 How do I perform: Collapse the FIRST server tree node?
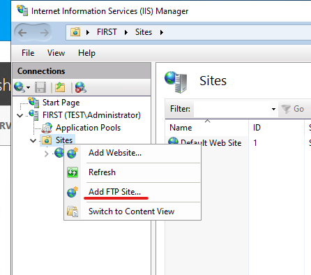(x=20, y=115)
